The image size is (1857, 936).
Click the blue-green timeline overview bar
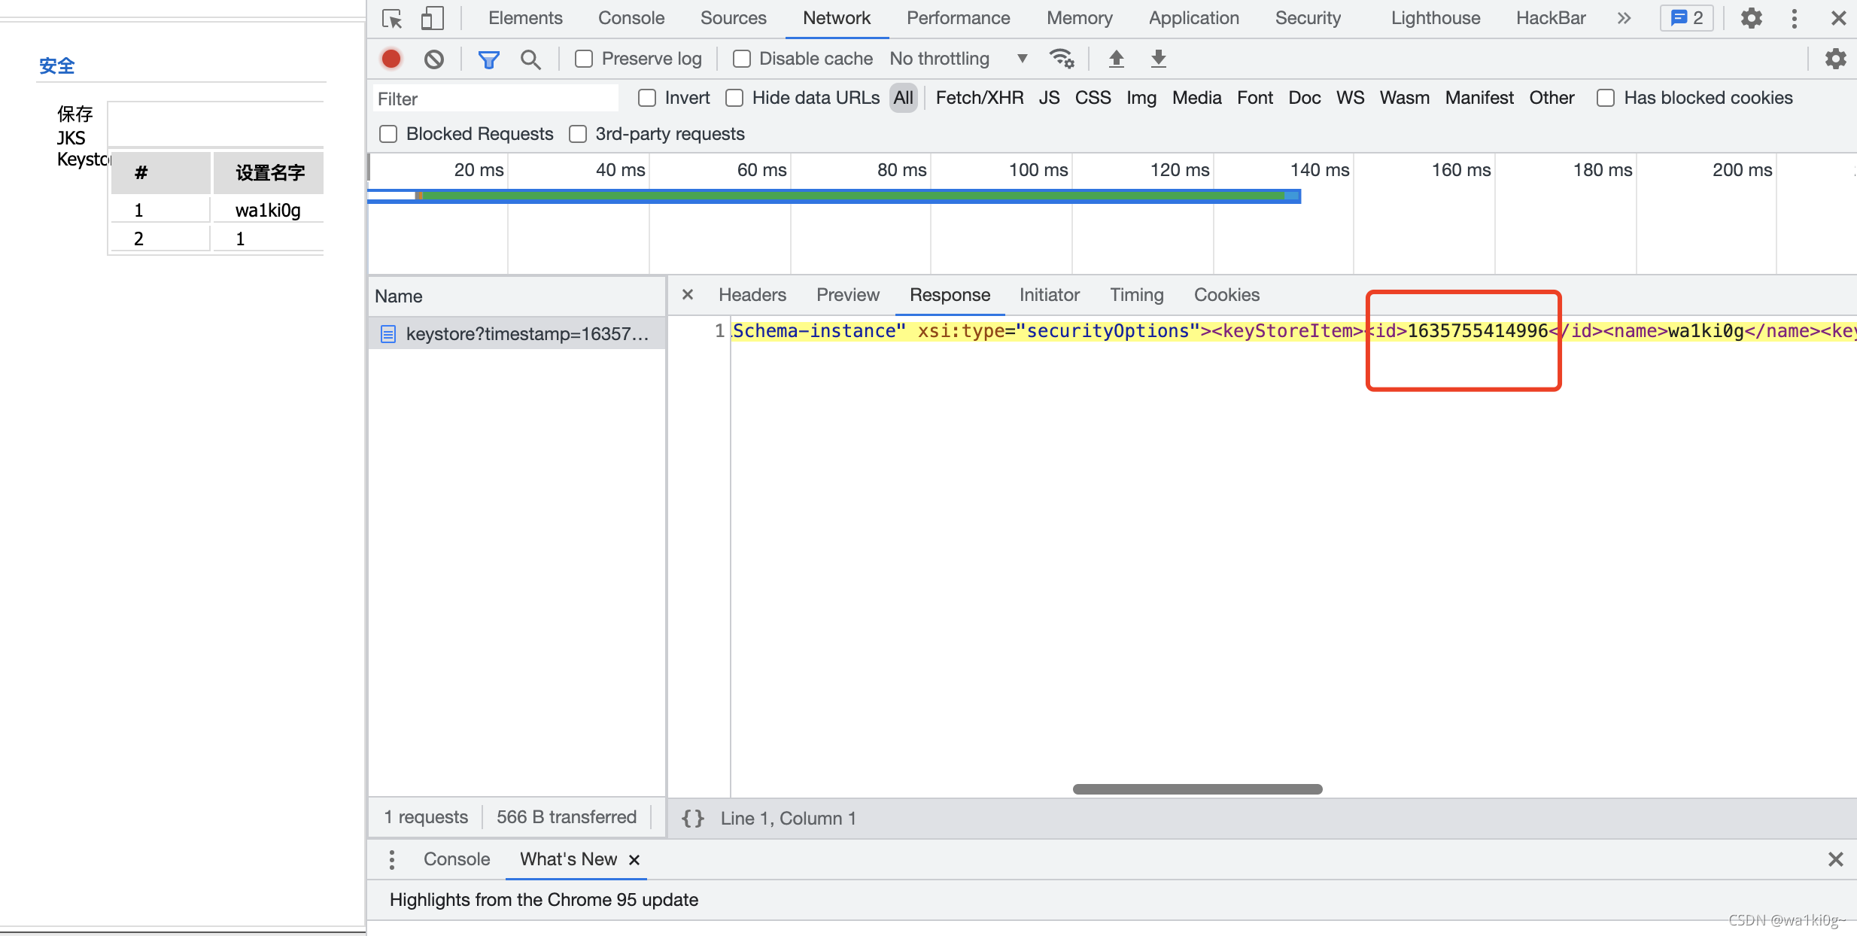pyautogui.click(x=834, y=196)
